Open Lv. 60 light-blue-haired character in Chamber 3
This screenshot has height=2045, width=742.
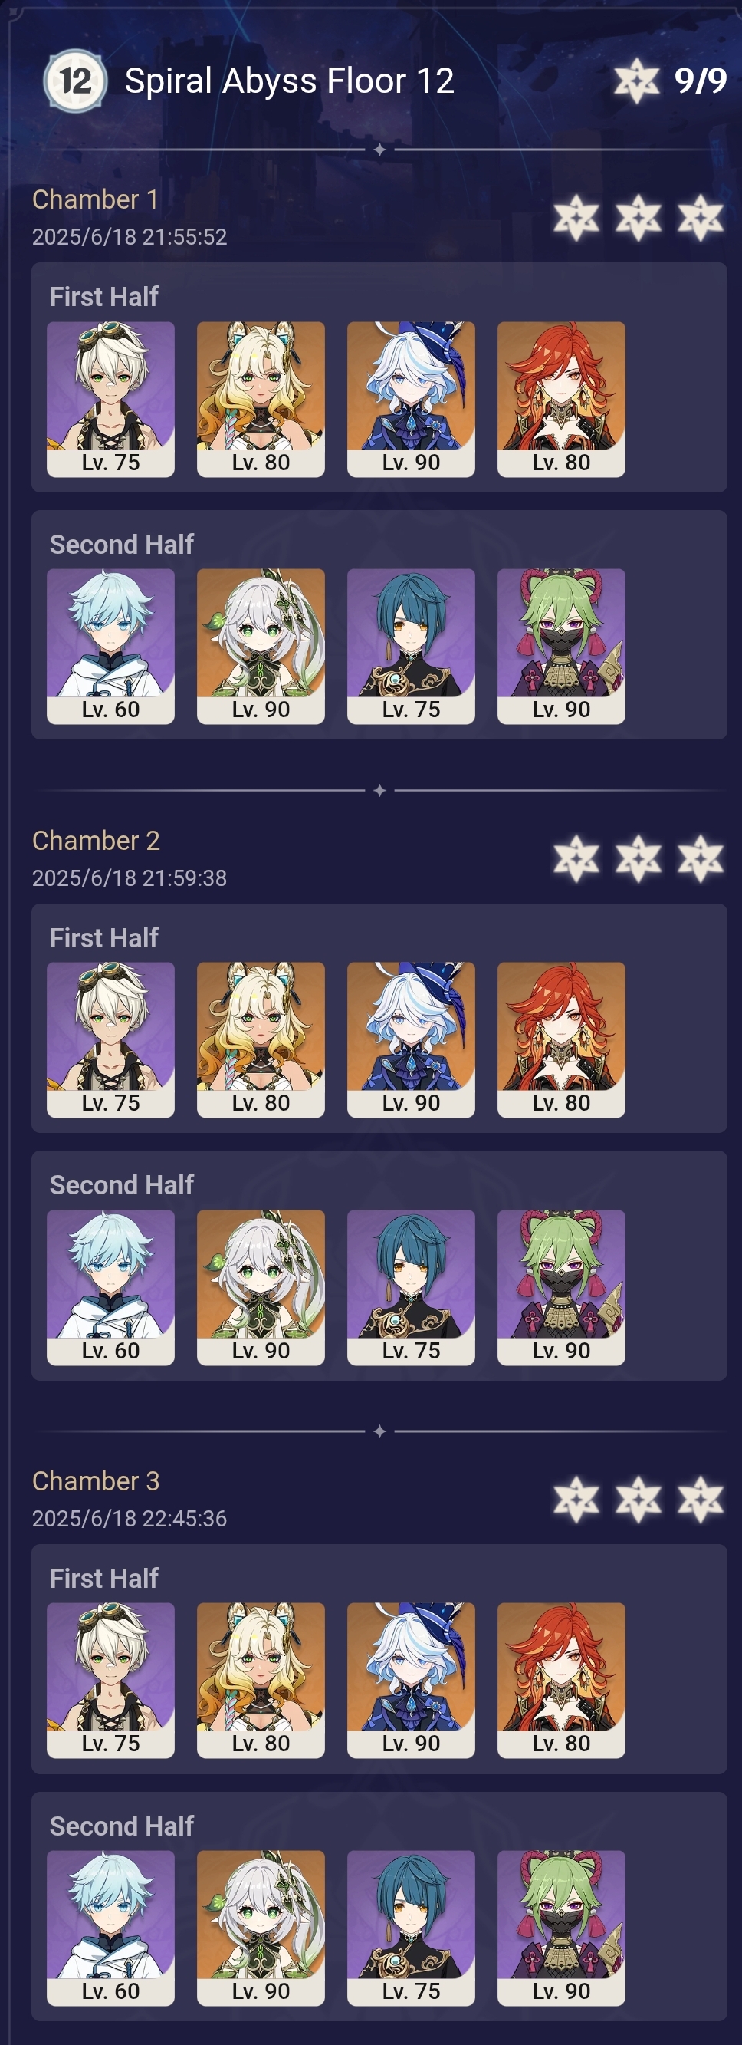pos(110,1928)
